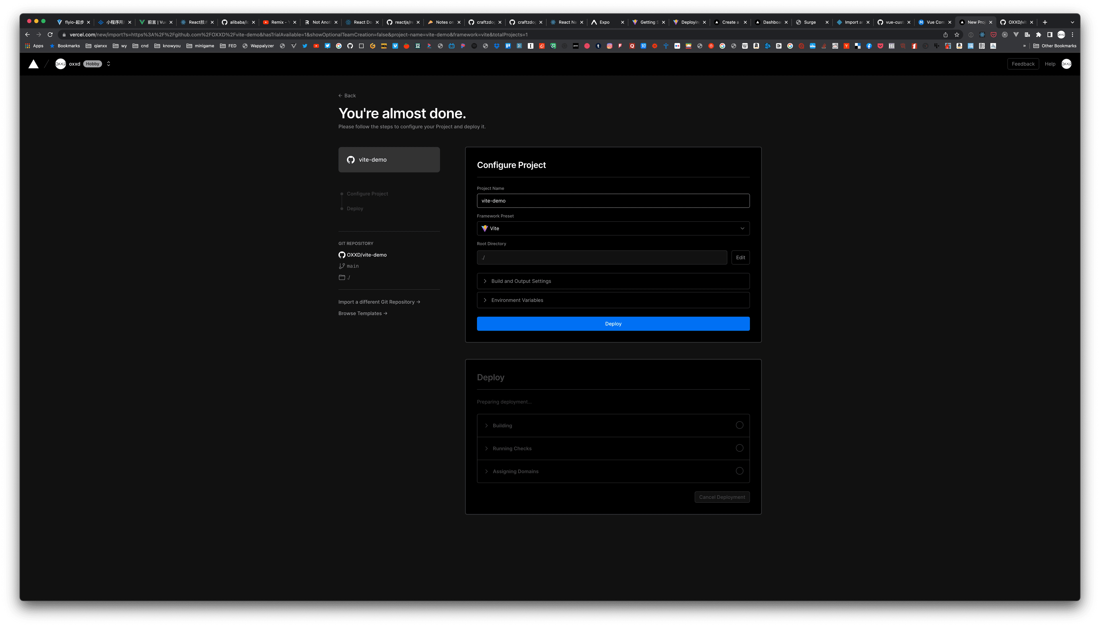Click the browser reload icon
1100x627 pixels.
pos(50,34)
